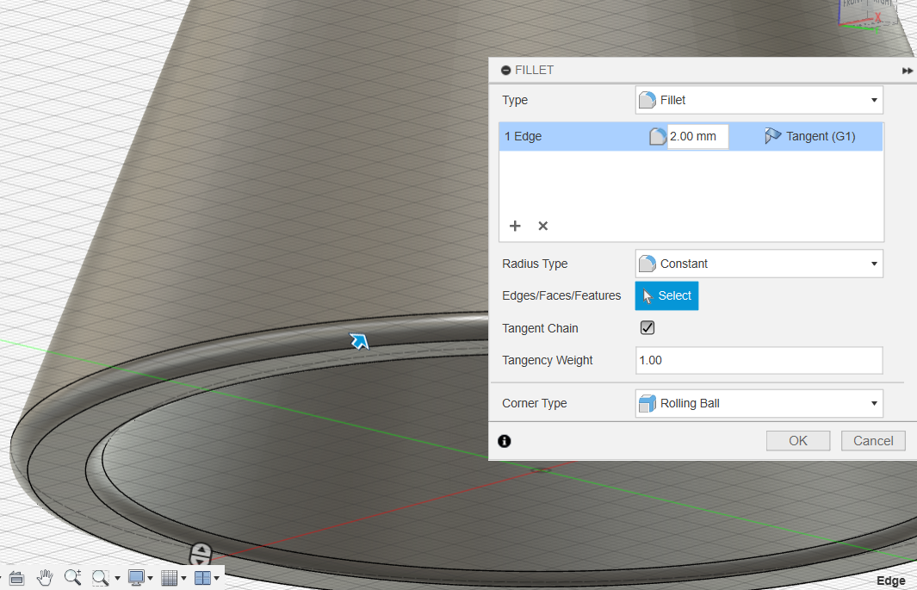Click the Look At icon

[16, 578]
